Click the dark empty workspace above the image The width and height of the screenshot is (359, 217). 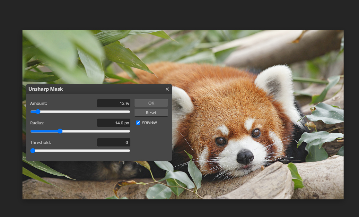point(180,14)
